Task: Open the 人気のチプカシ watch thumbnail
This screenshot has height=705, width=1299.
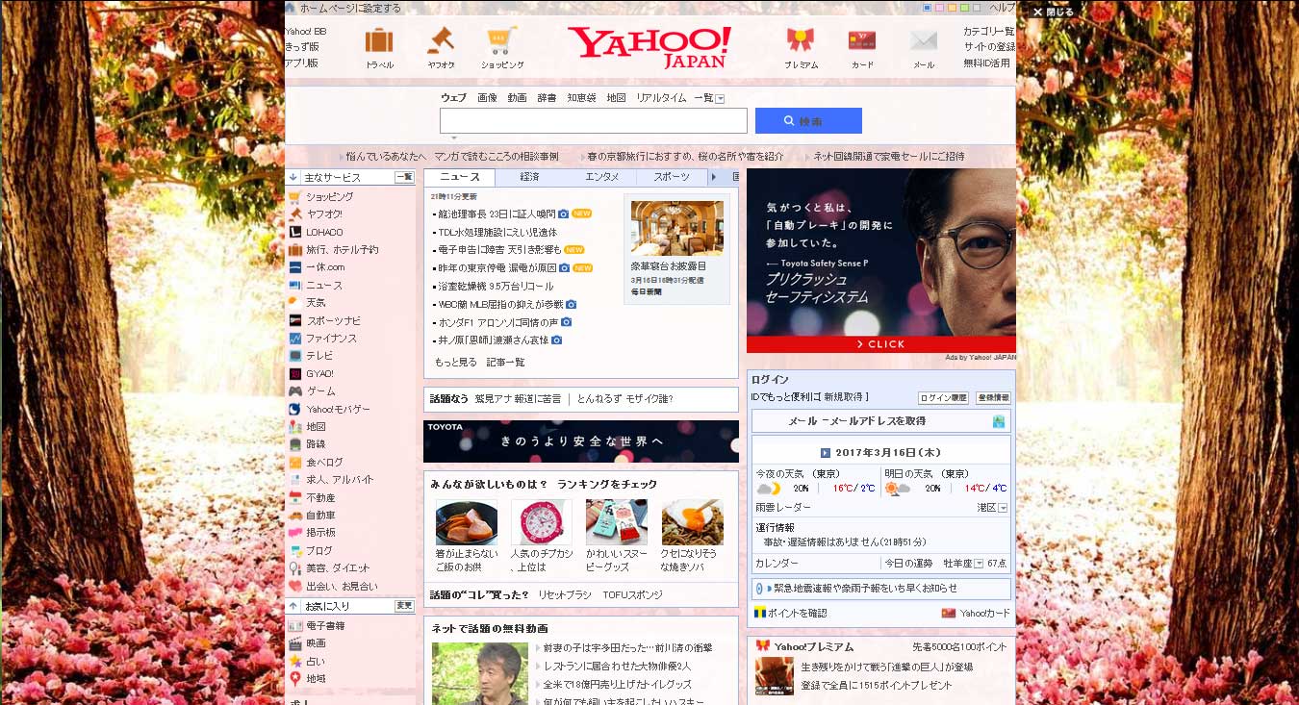Action: click(542, 522)
